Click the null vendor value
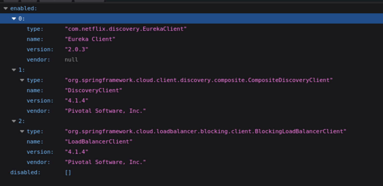383x186 pixels. 71,60
